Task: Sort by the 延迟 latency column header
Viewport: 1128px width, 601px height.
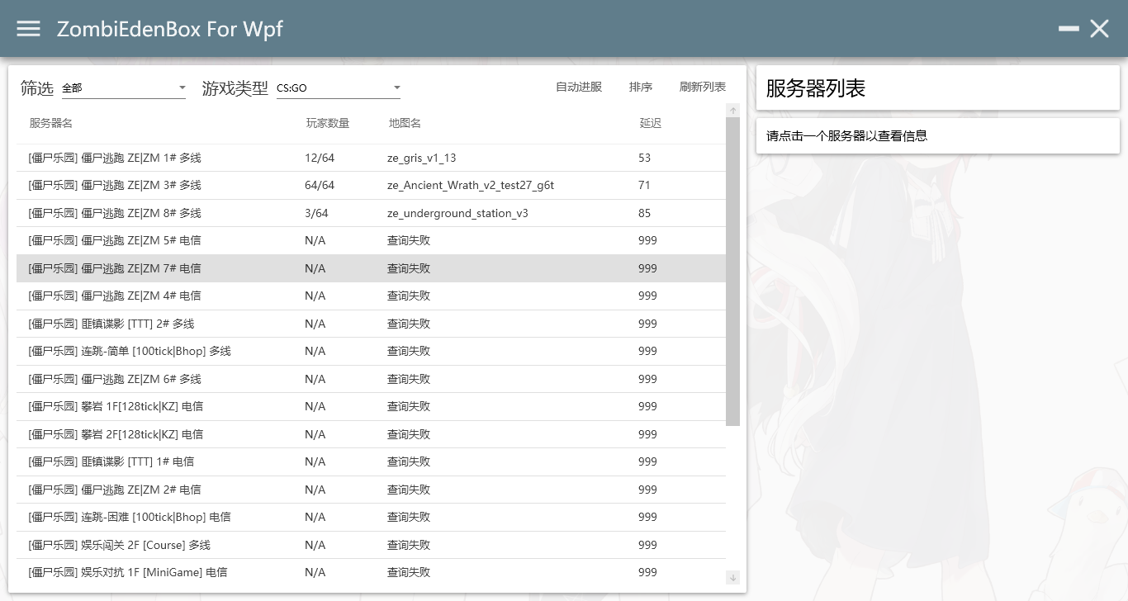Action: [x=651, y=123]
